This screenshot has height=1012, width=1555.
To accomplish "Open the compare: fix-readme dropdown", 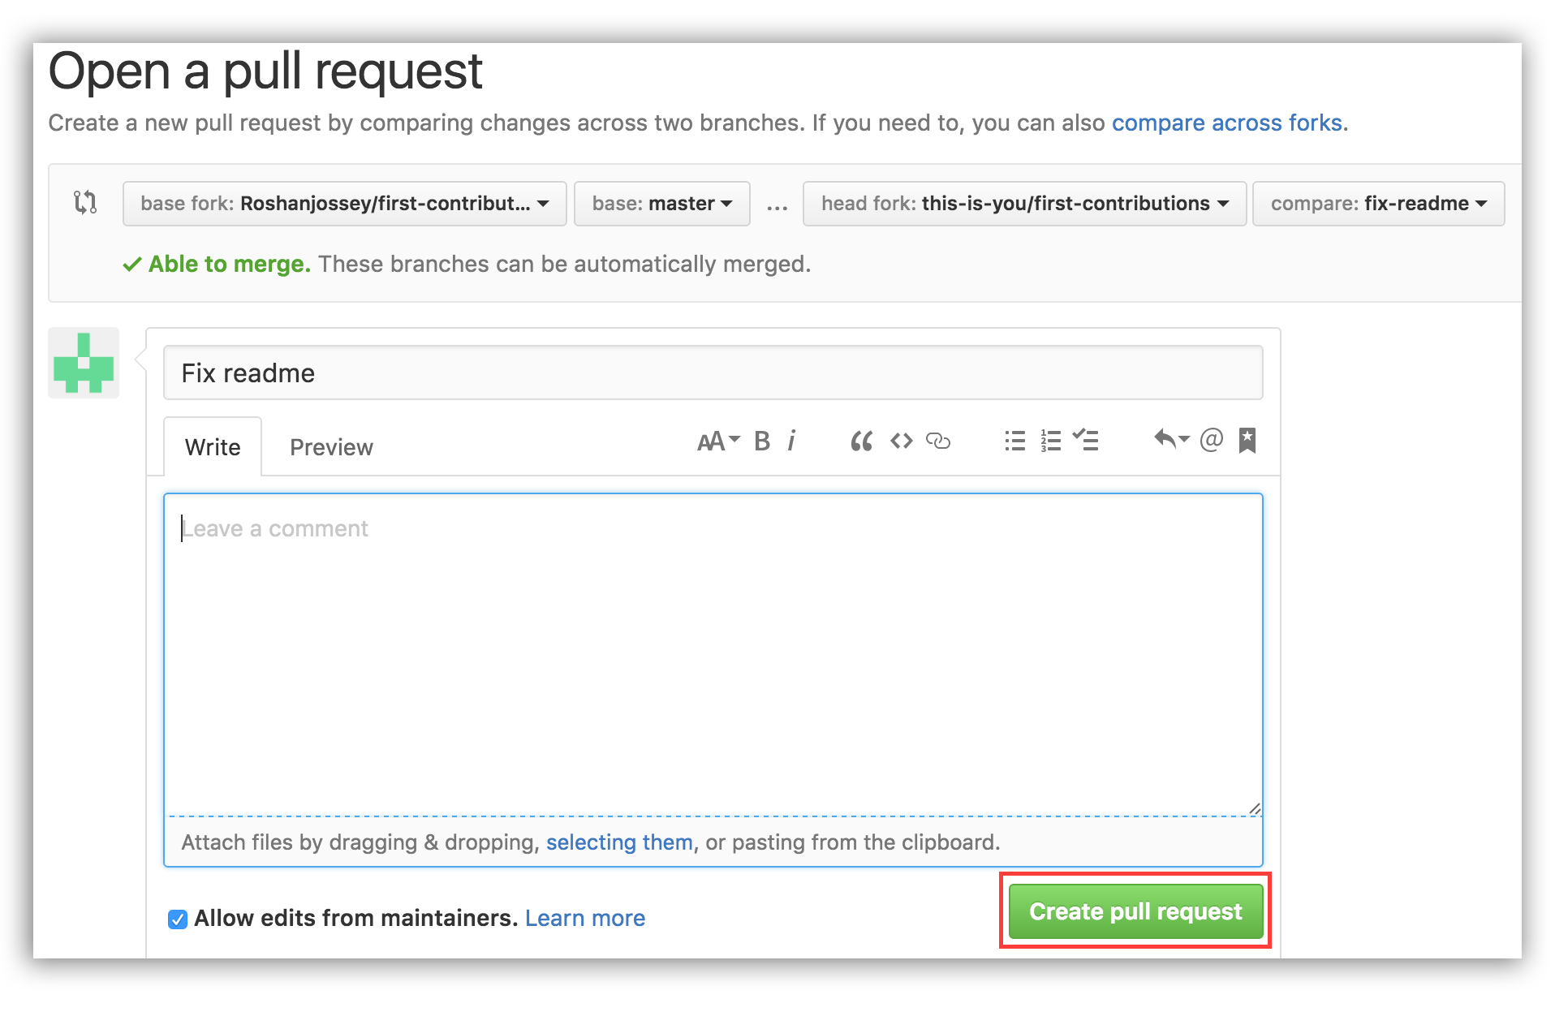I will click(x=1377, y=204).
